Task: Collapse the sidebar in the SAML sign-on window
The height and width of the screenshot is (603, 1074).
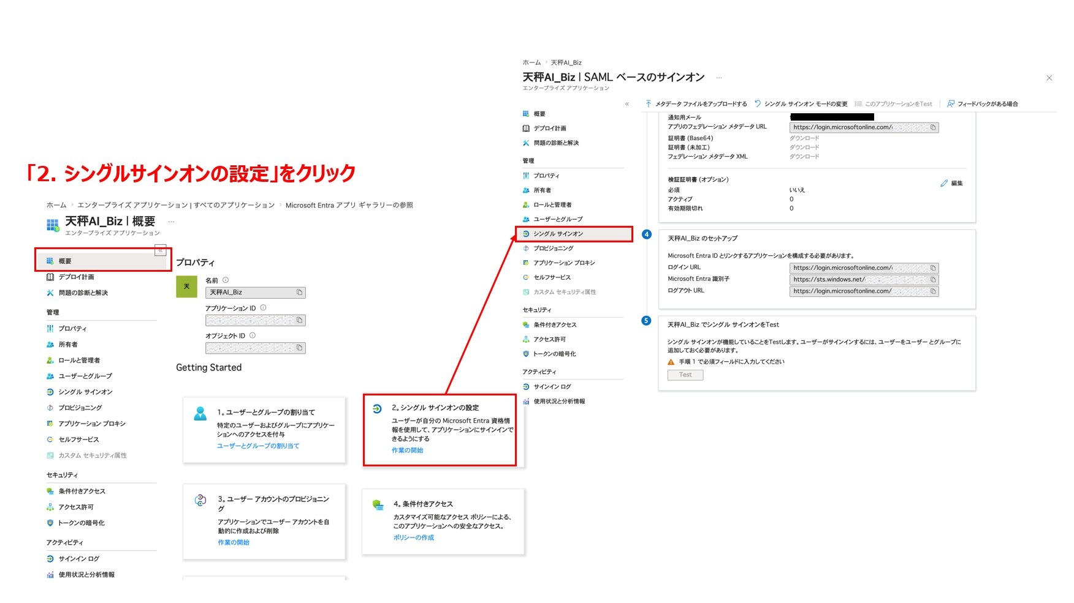Action: coord(627,104)
